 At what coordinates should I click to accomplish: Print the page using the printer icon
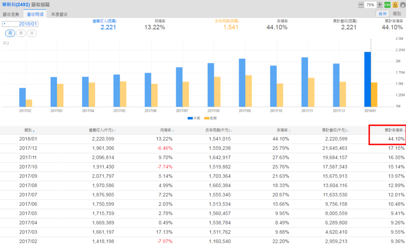(403, 5)
